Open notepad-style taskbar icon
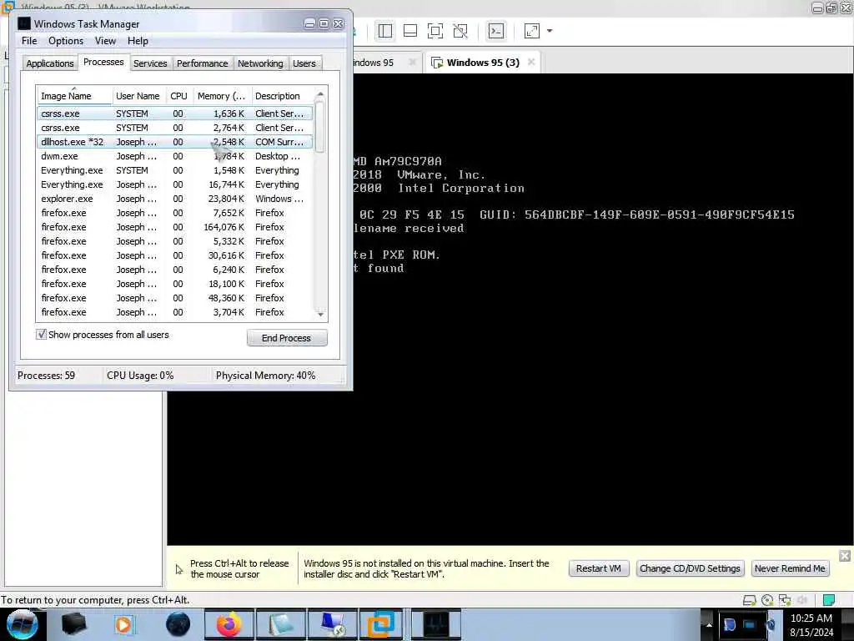Viewport: 854px width, 641px height. click(x=280, y=624)
